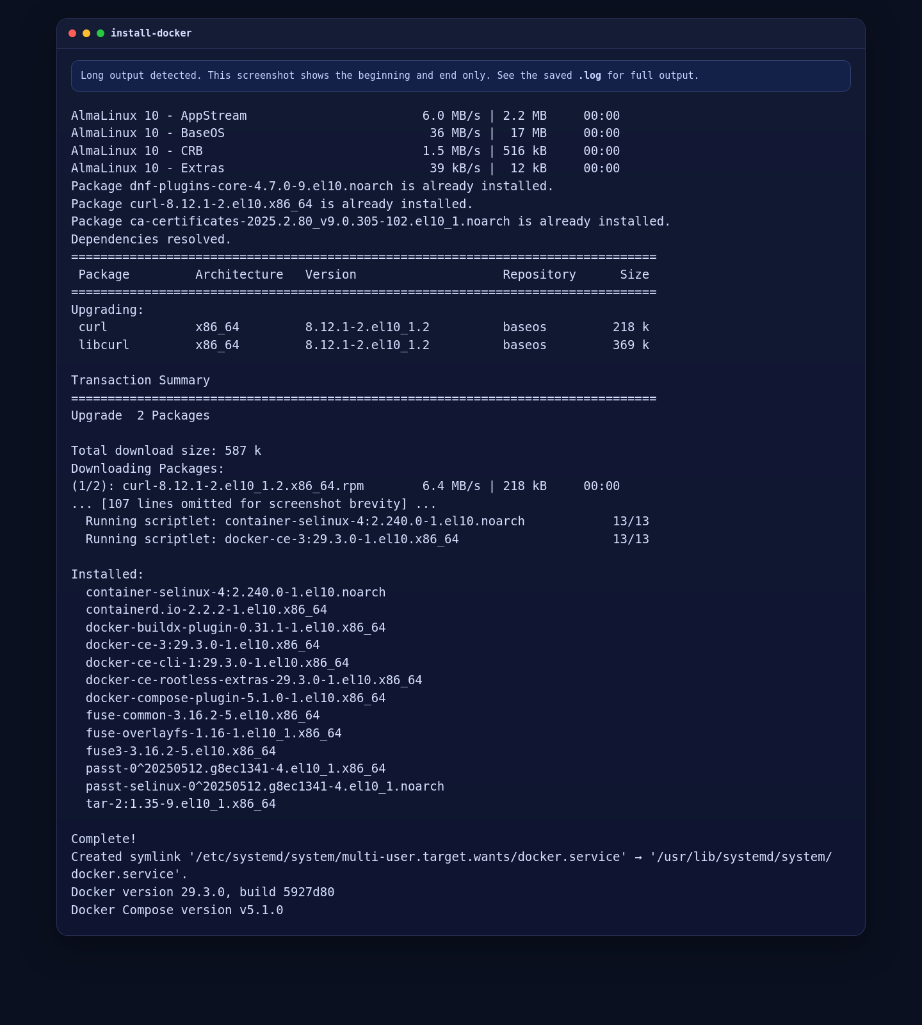Screen dimensions: 922x1025
Task: Click the 'Installed:' label
Action: (x=108, y=575)
